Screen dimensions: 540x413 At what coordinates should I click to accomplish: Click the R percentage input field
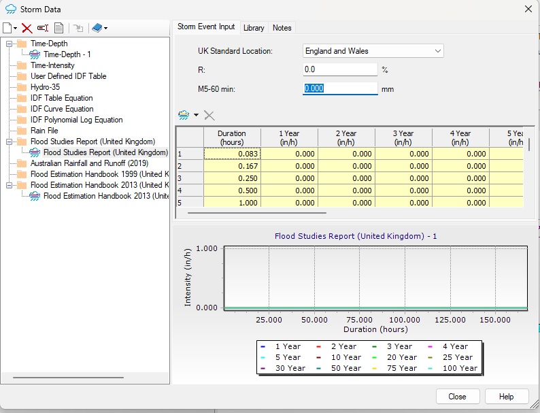(340, 69)
